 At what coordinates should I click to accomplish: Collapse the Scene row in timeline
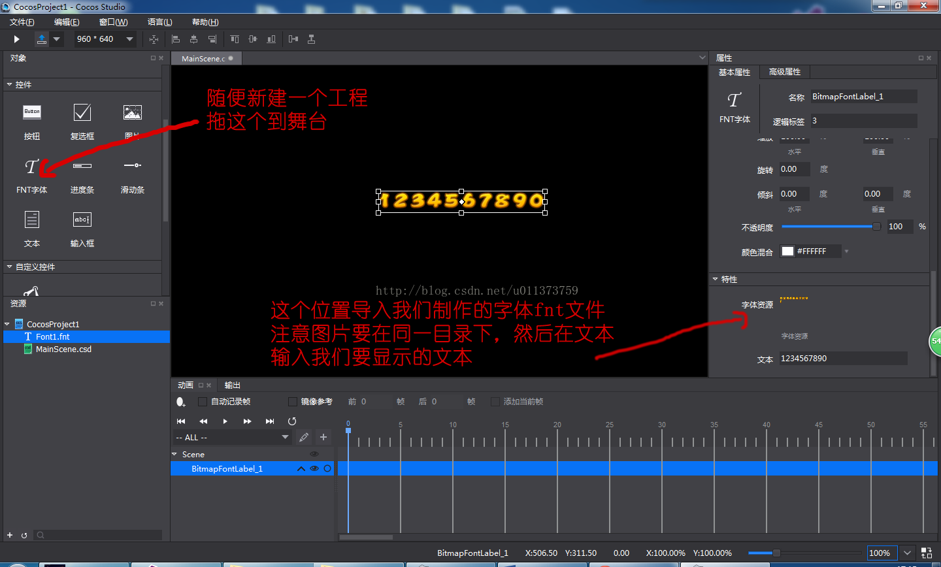tap(174, 454)
